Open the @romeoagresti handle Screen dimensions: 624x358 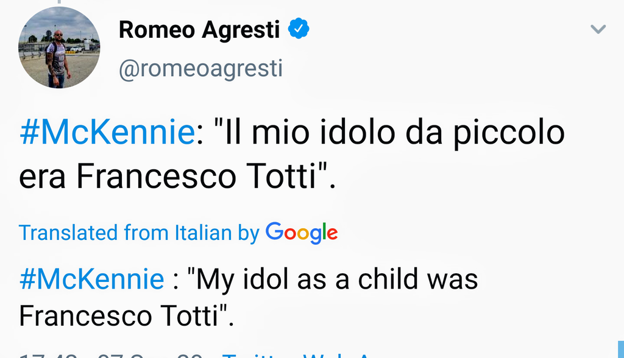(200, 69)
